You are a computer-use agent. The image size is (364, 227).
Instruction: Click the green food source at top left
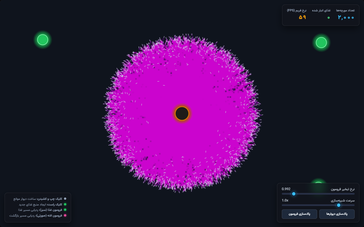point(43,40)
